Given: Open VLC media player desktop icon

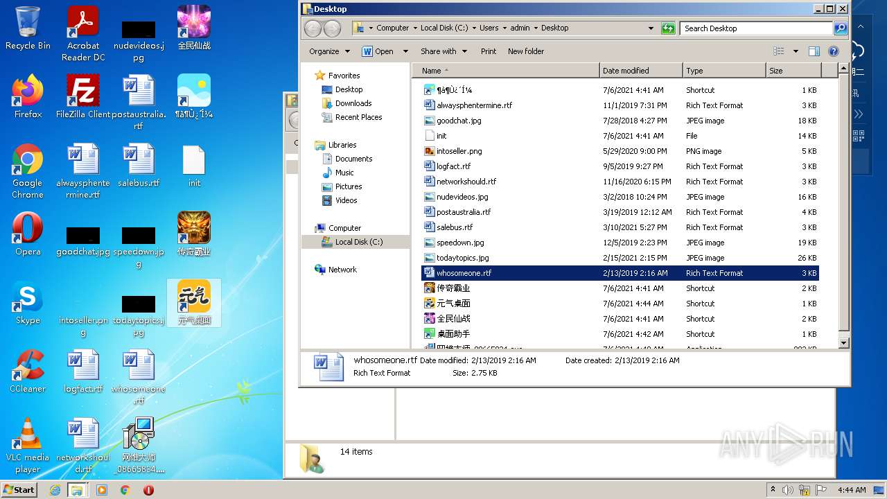Looking at the screenshot, I should (28, 446).
